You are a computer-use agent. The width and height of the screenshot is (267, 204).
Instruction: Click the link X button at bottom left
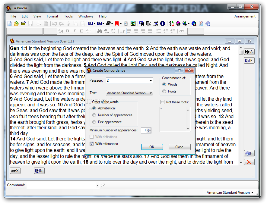pos(15,171)
